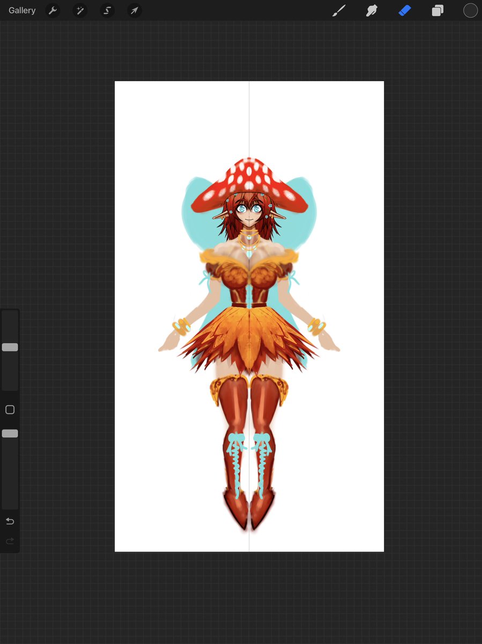482x644 pixels.
Task: Undo the last stroke
Action: [10, 521]
